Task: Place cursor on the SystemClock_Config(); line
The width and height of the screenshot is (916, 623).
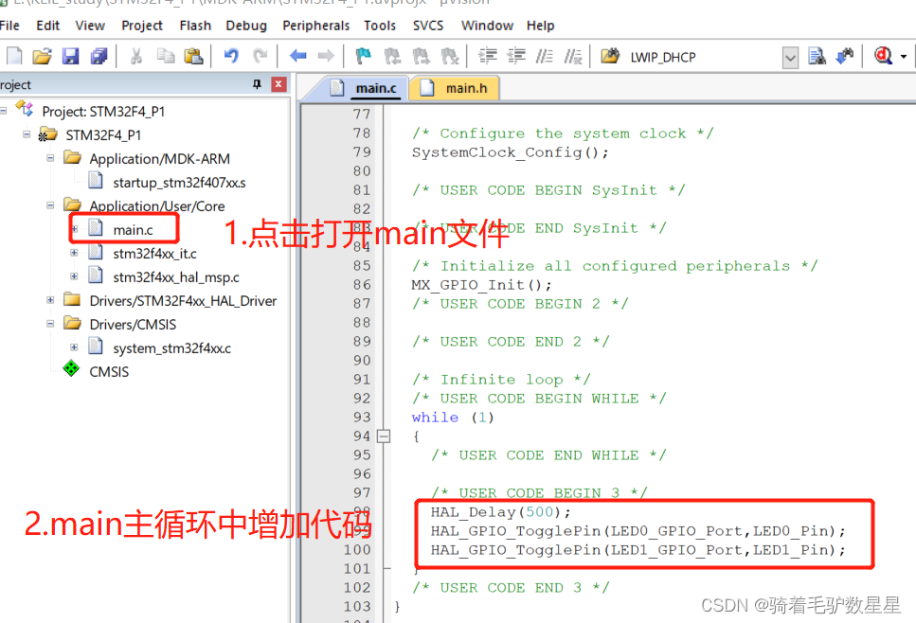Action: (x=510, y=152)
